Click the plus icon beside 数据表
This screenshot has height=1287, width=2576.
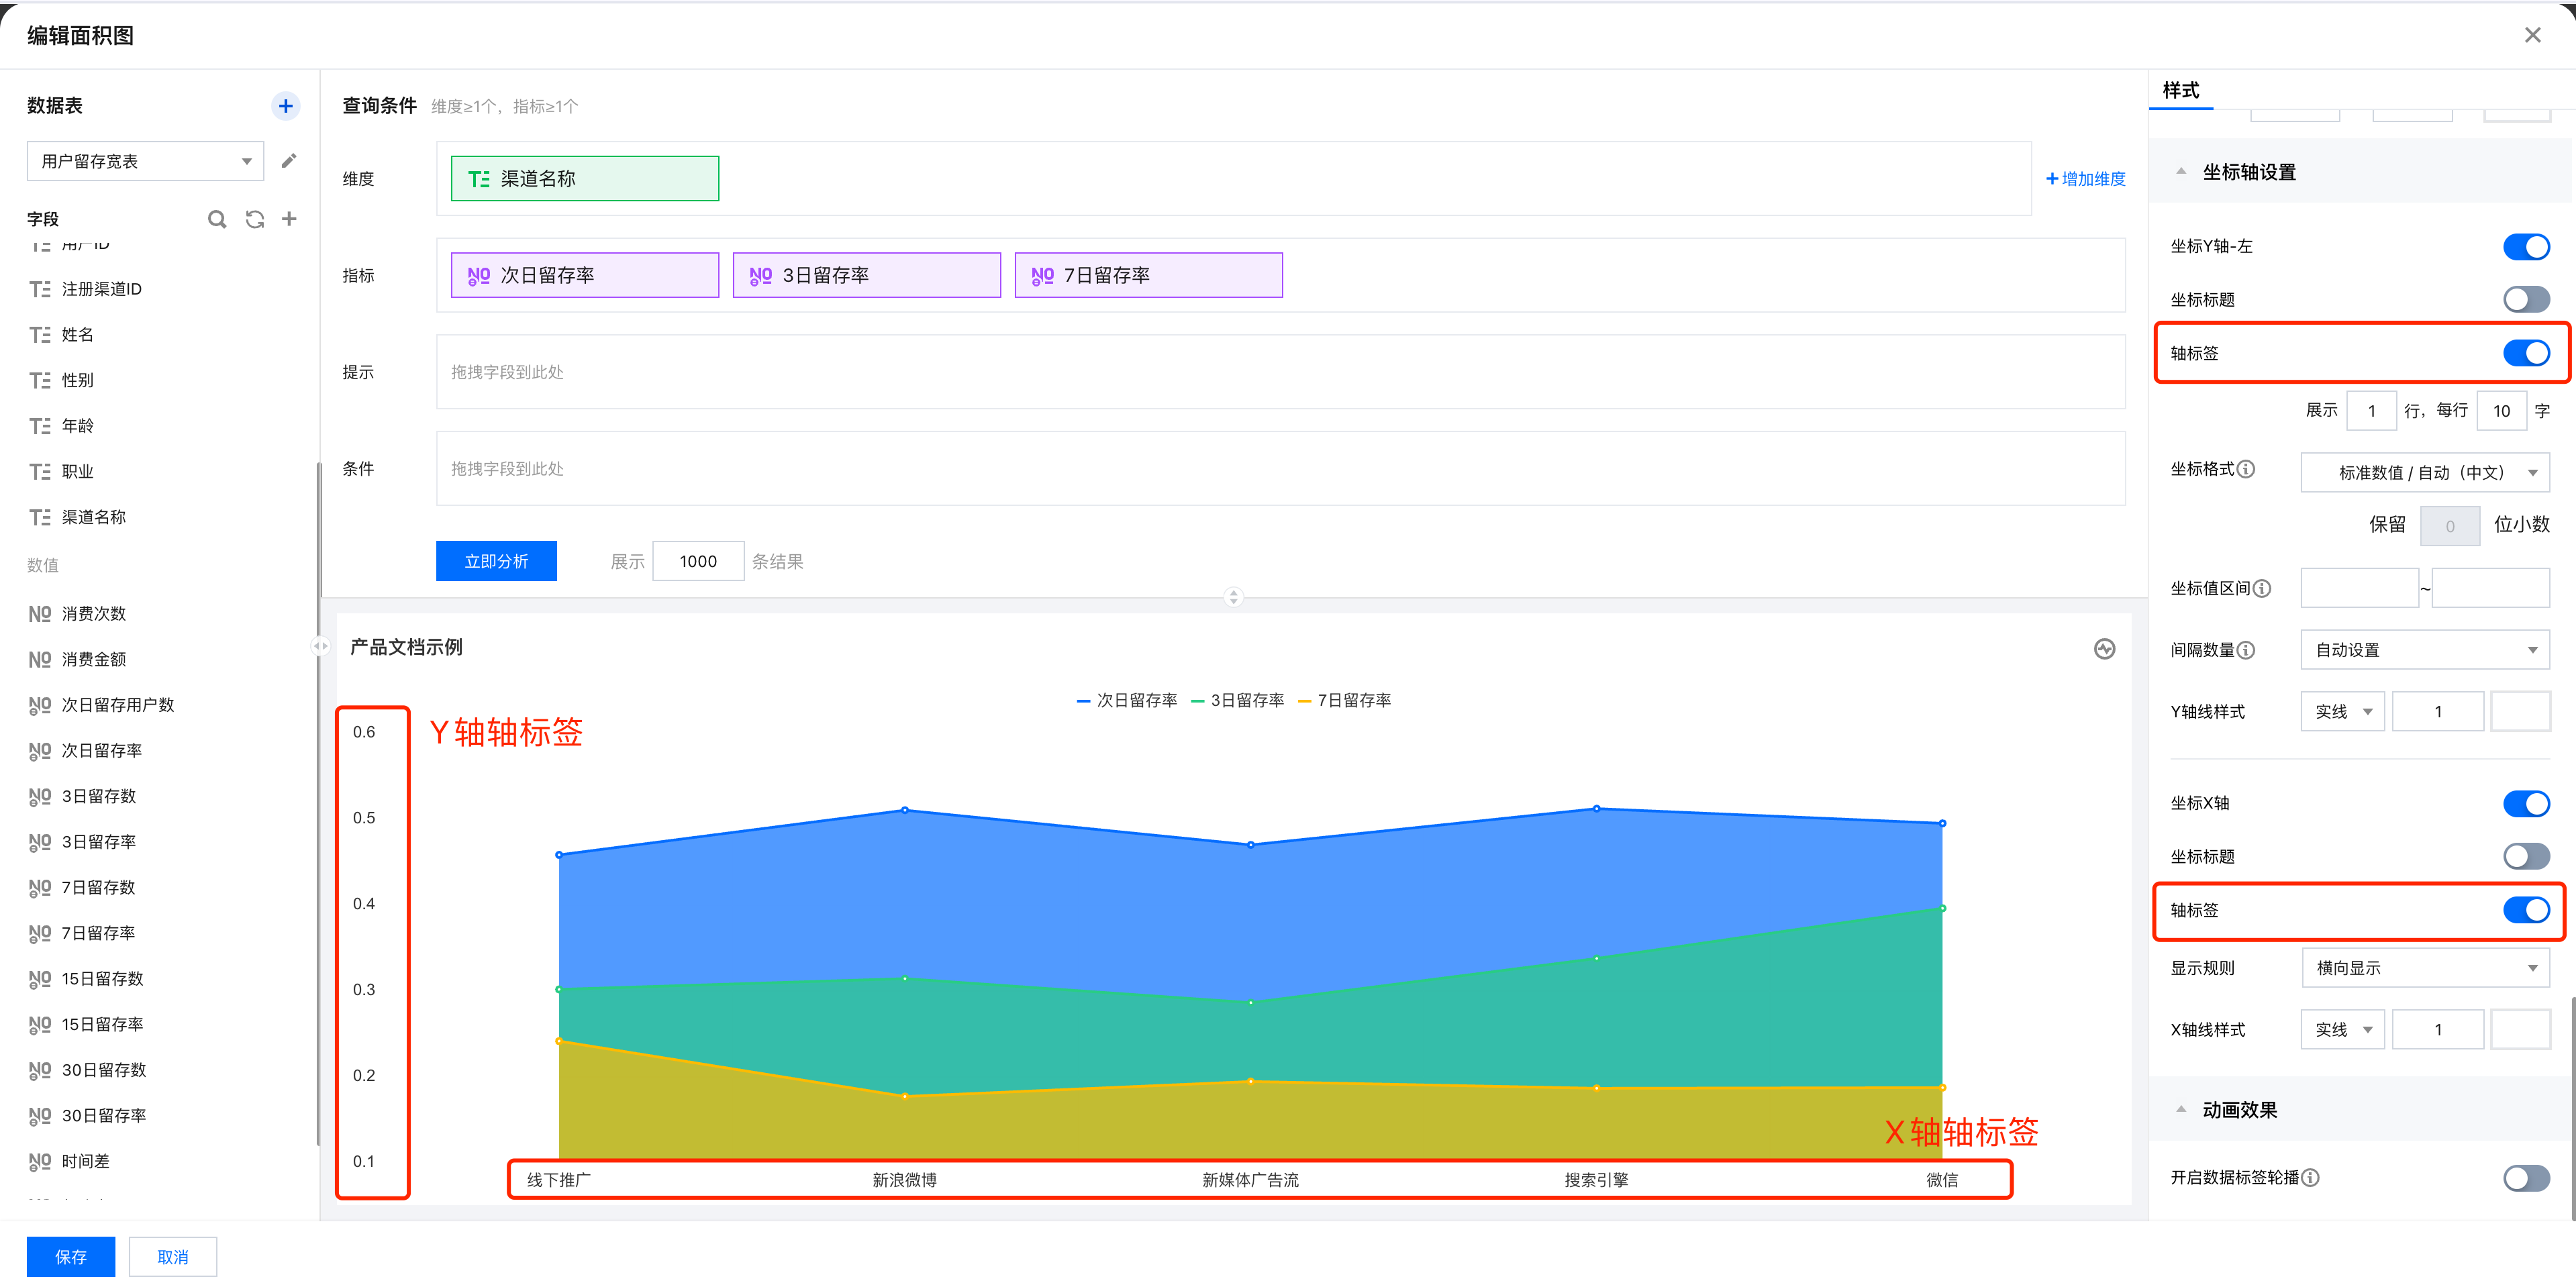point(285,106)
